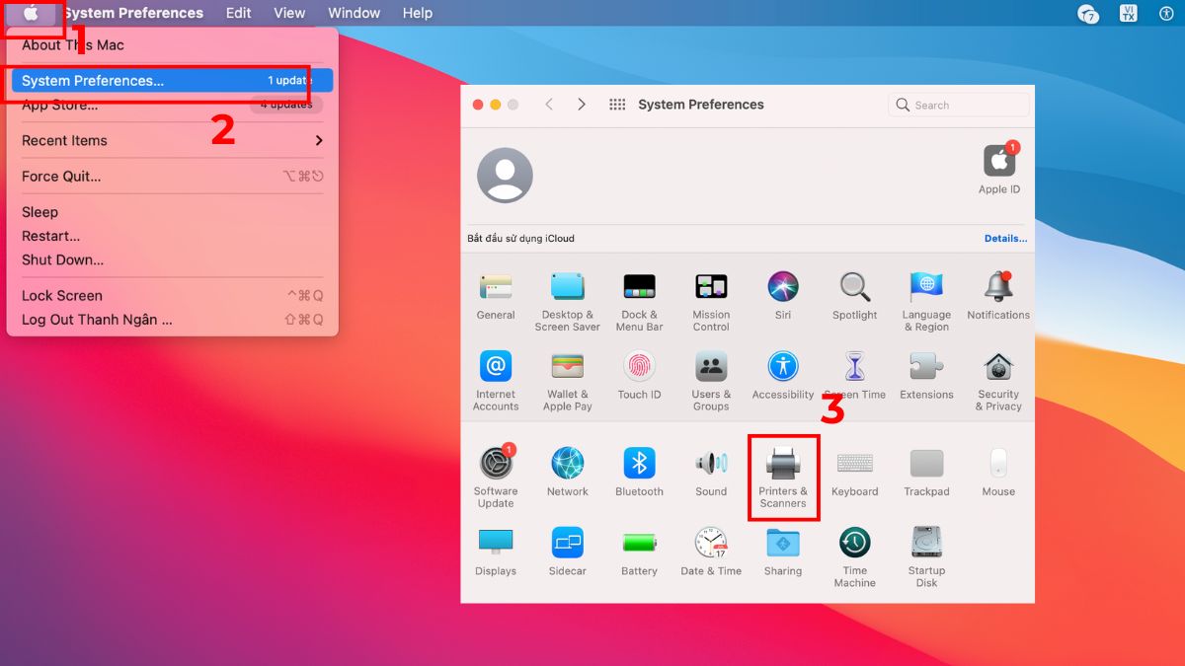Select Sleep from the Apple menu
Image resolution: width=1185 pixels, height=666 pixels.
click(x=173, y=212)
